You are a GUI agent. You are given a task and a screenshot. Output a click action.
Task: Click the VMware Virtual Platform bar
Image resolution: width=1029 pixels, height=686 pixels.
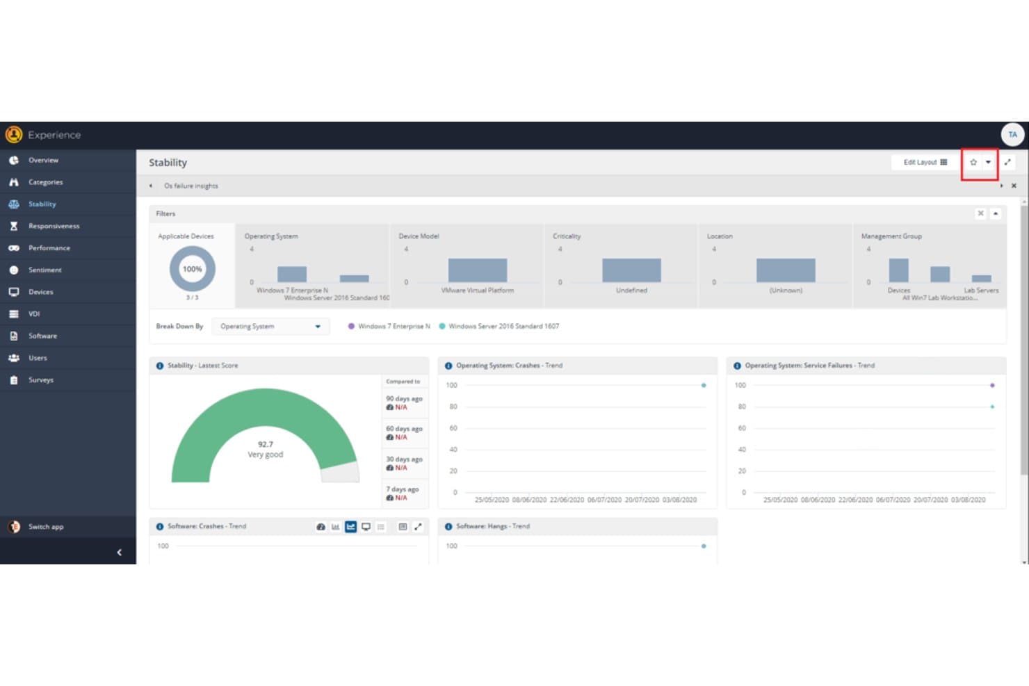pos(478,270)
